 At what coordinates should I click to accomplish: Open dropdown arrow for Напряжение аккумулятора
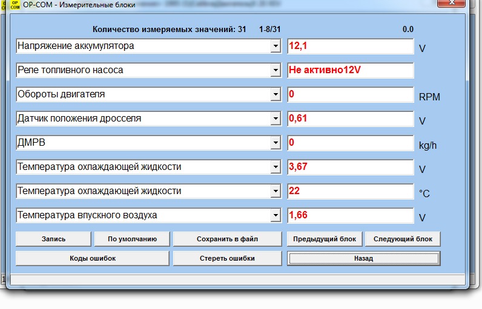click(276, 46)
